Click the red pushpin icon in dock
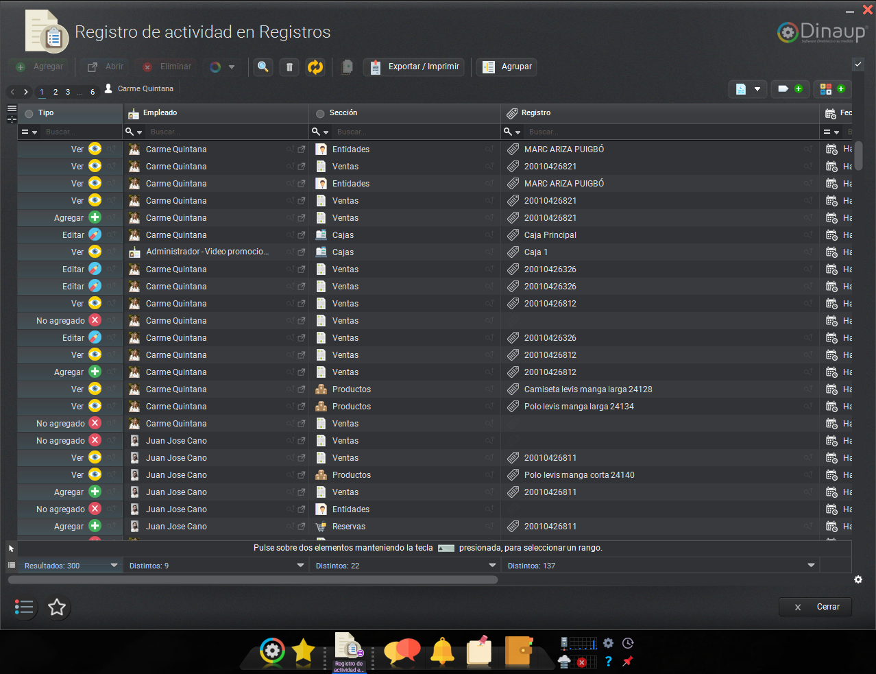 627,661
